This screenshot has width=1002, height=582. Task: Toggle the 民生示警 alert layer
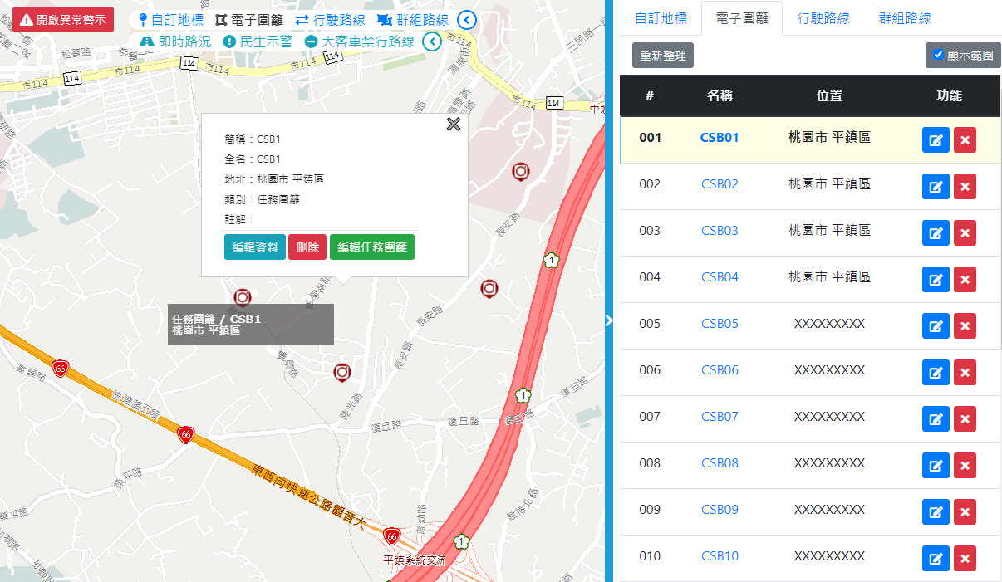click(258, 42)
